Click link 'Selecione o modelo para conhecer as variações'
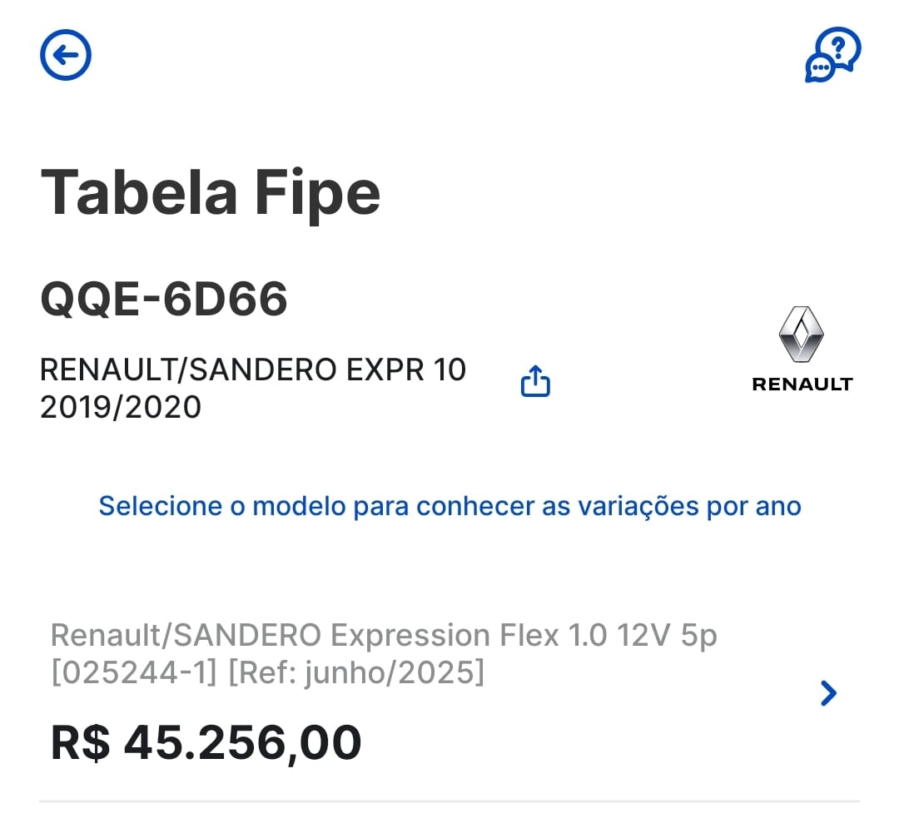 pos(449,506)
